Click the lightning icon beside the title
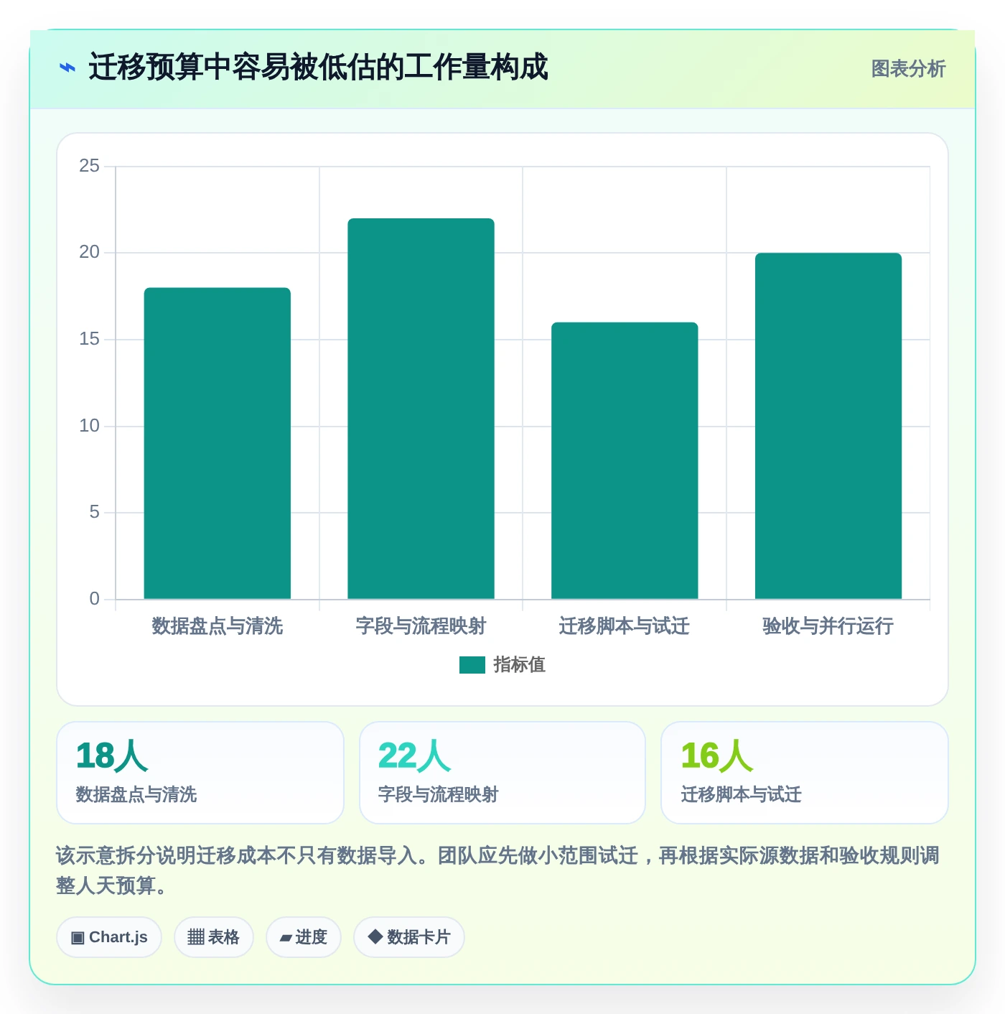The width and height of the screenshot is (1005, 1014). click(x=67, y=68)
